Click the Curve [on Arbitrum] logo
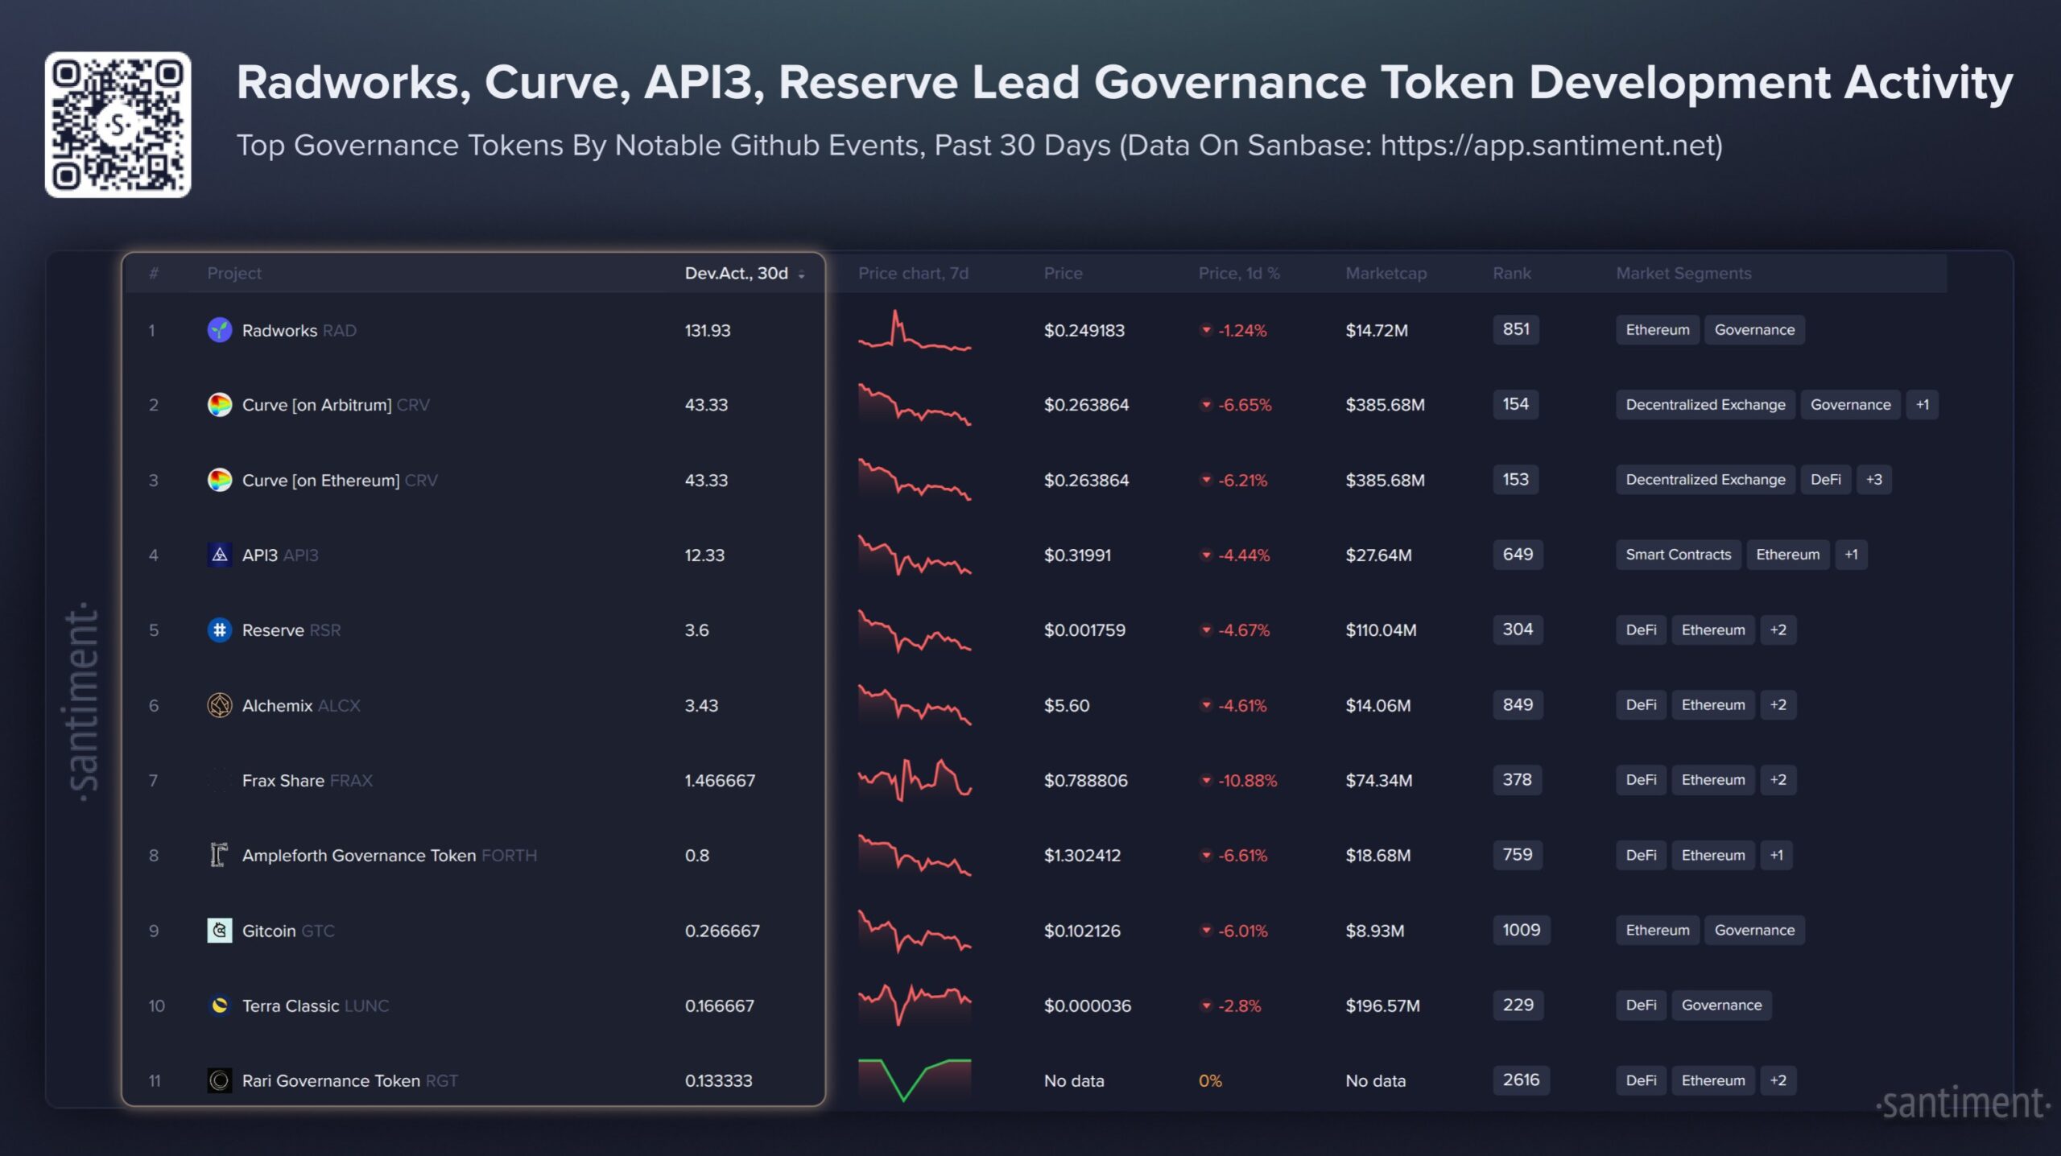 tap(219, 405)
